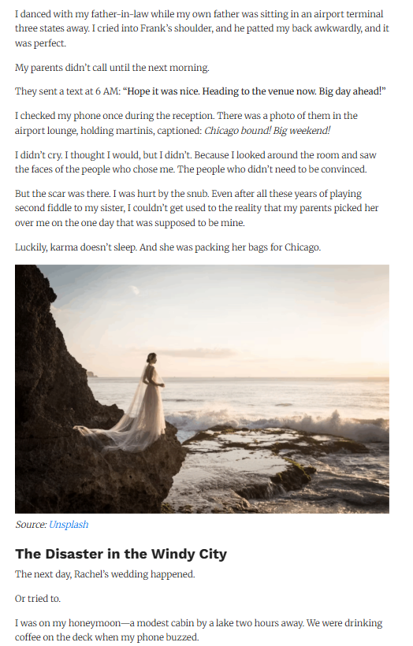Image resolution: width=413 pixels, height=646 pixels.
Task: Click the quoted "Hope it was nice" text message
Action: pyautogui.click(x=255, y=91)
